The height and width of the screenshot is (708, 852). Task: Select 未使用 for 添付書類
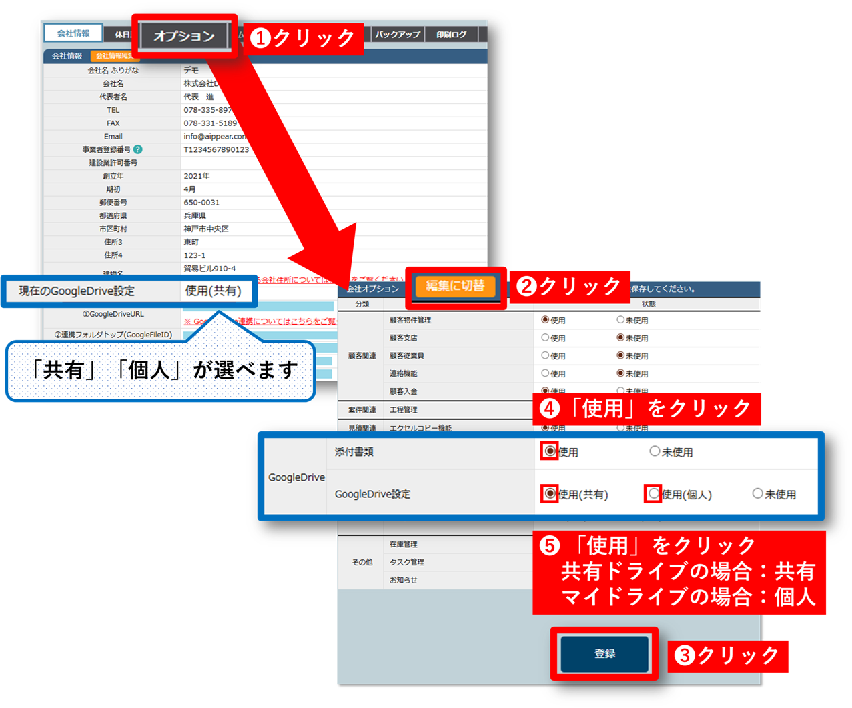pyautogui.click(x=655, y=451)
